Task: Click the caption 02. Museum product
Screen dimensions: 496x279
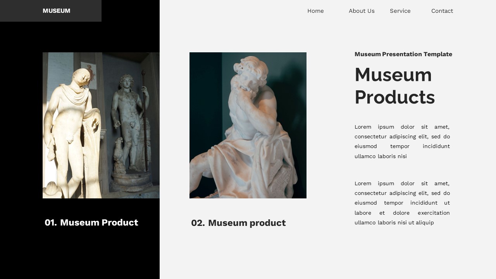Action: click(238, 223)
